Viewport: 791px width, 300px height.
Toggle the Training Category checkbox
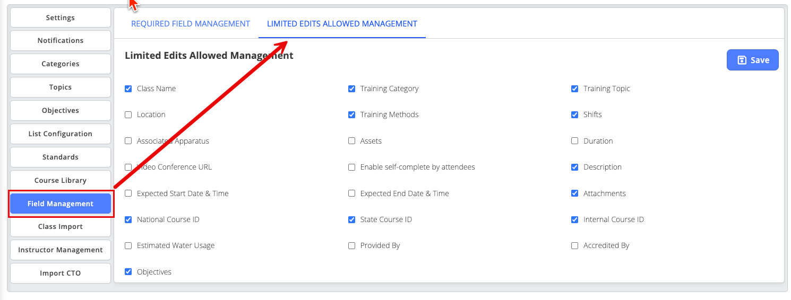click(x=351, y=89)
